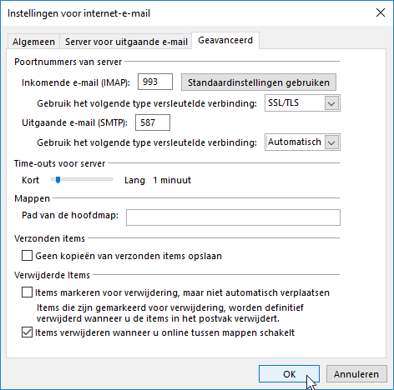The height and width of the screenshot is (390, 394).
Task: Switch to the Algemeen tab
Action: click(33, 42)
